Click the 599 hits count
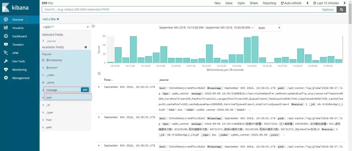The width and height of the screenshot is (352, 151). [x=48, y=3]
